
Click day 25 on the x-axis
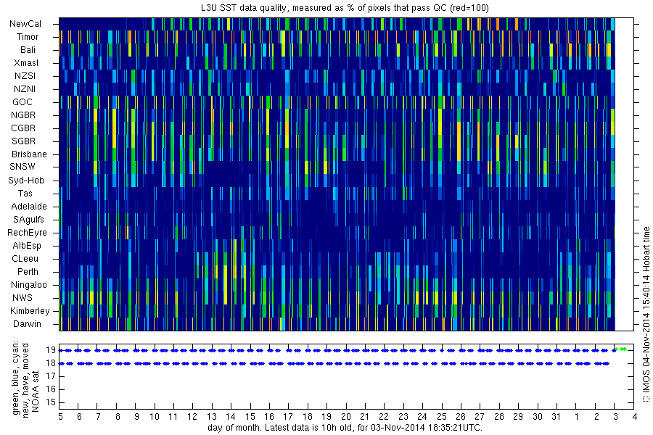click(441, 416)
